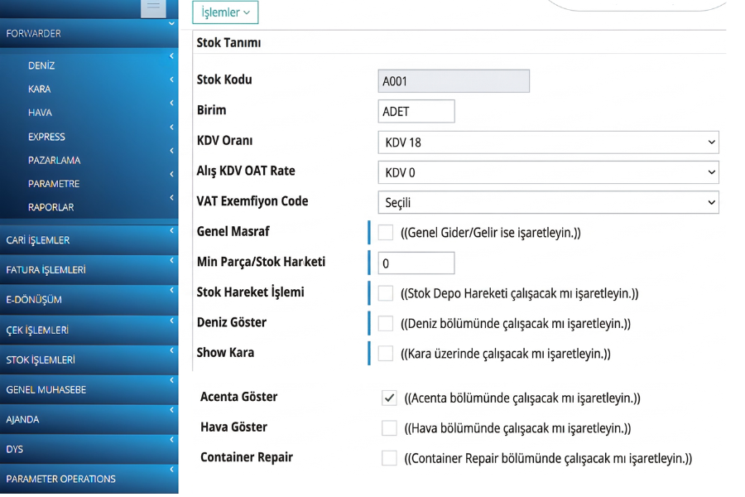Click the Birim text field

pyautogui.click(x=416, y=112)
